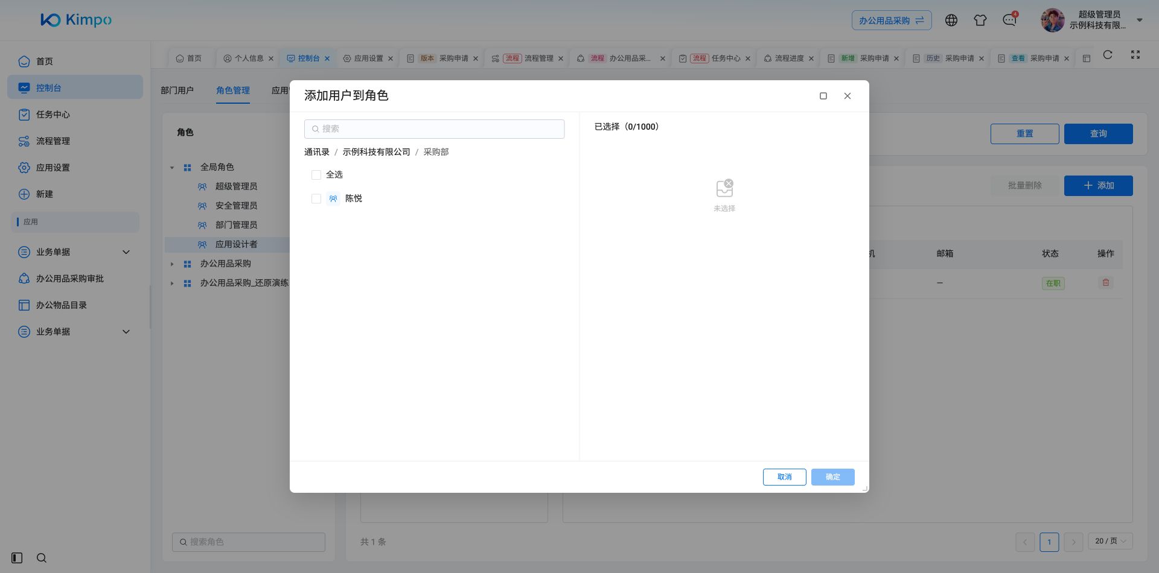Click the red delete trash icon

(x=1106, y=282)
